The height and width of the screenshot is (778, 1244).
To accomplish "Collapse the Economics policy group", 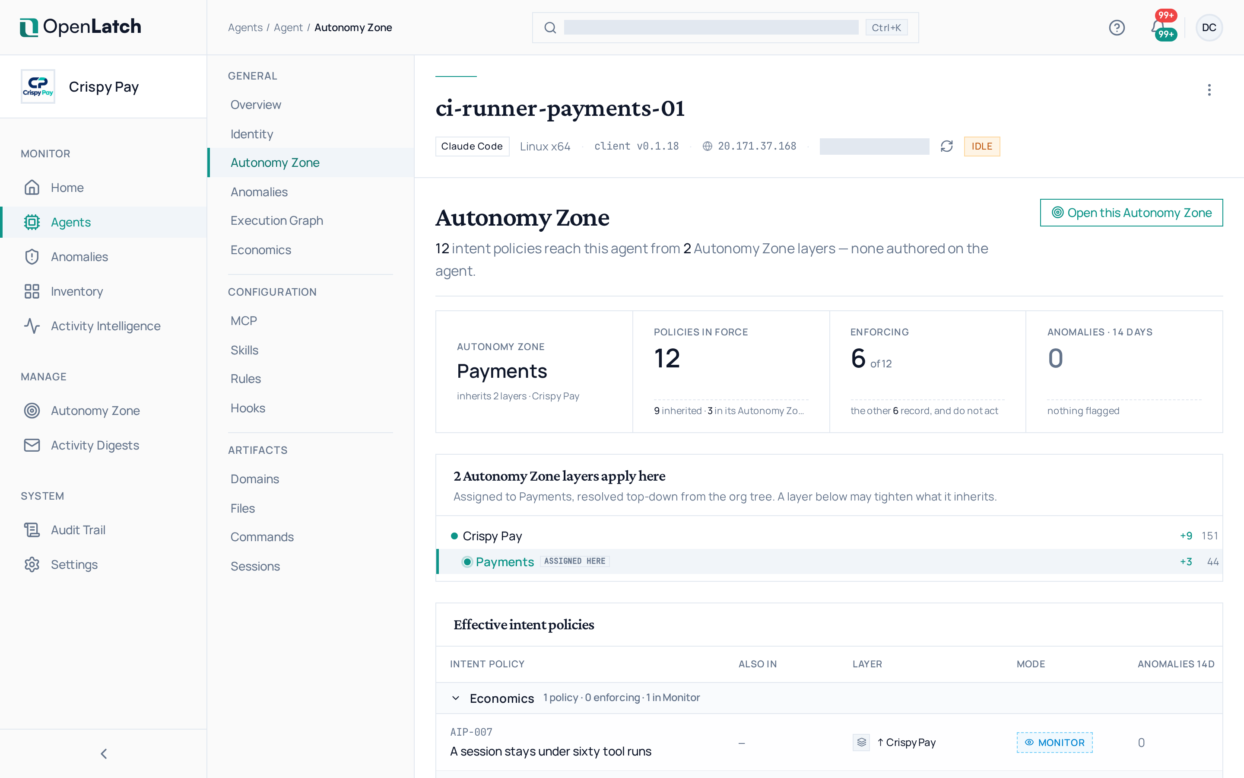I will pos(455,698).
